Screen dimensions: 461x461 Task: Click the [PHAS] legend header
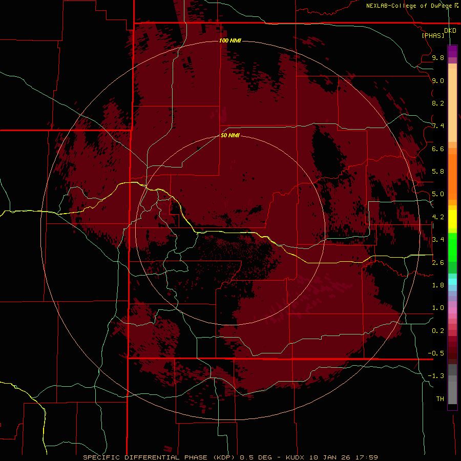433,35
